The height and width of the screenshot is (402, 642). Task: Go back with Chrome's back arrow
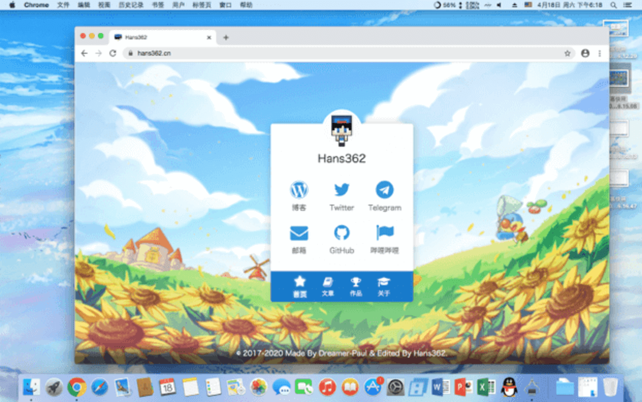[84, 53]
